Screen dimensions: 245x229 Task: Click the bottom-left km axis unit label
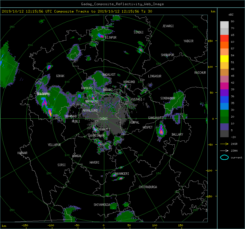[4, 226]
